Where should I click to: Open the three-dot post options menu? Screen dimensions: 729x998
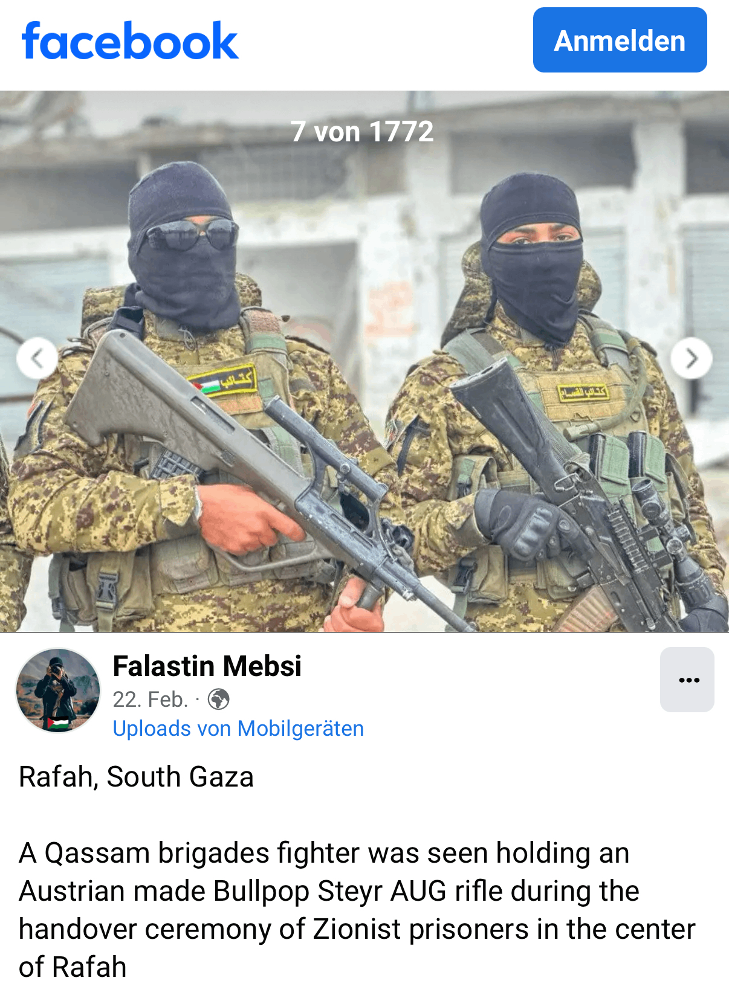point(687,680)
